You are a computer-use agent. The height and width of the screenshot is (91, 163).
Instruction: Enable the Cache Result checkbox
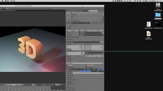(86, 67)
